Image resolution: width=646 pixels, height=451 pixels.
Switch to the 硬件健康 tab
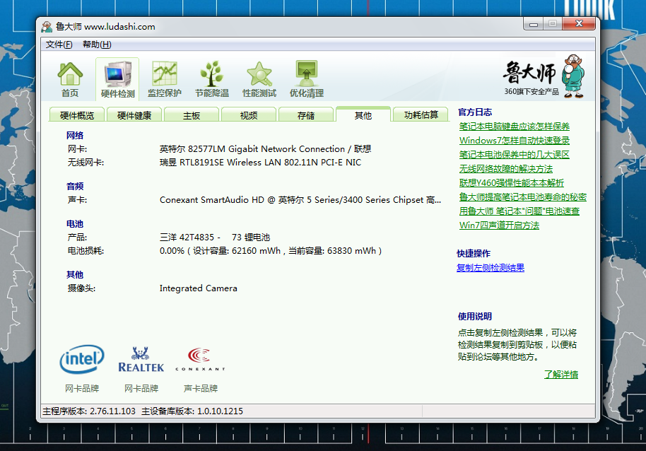[134, 115]
